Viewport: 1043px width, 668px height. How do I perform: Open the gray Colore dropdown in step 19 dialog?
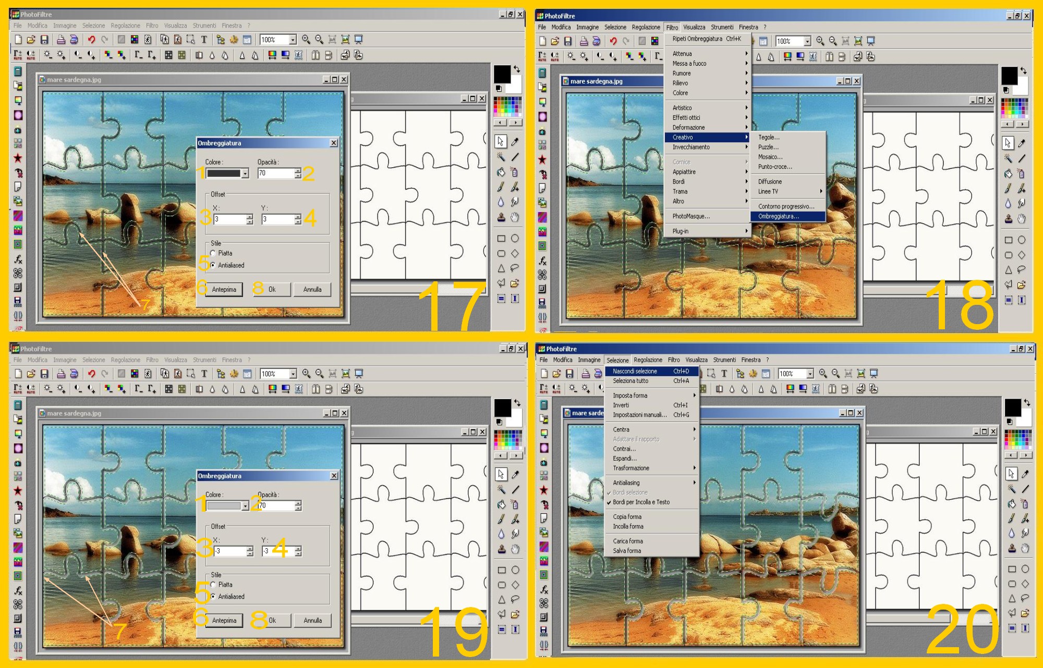click(x=245, y=506)
